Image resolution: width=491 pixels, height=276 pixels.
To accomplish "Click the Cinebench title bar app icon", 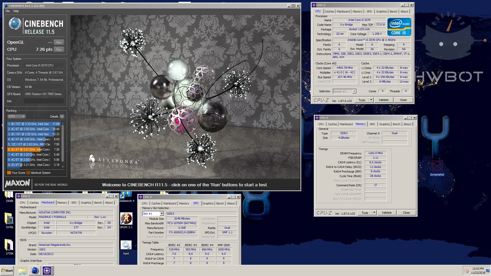I will pos(6,6).
